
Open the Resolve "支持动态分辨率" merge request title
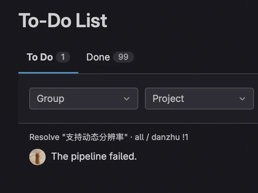tap(78, 137)
